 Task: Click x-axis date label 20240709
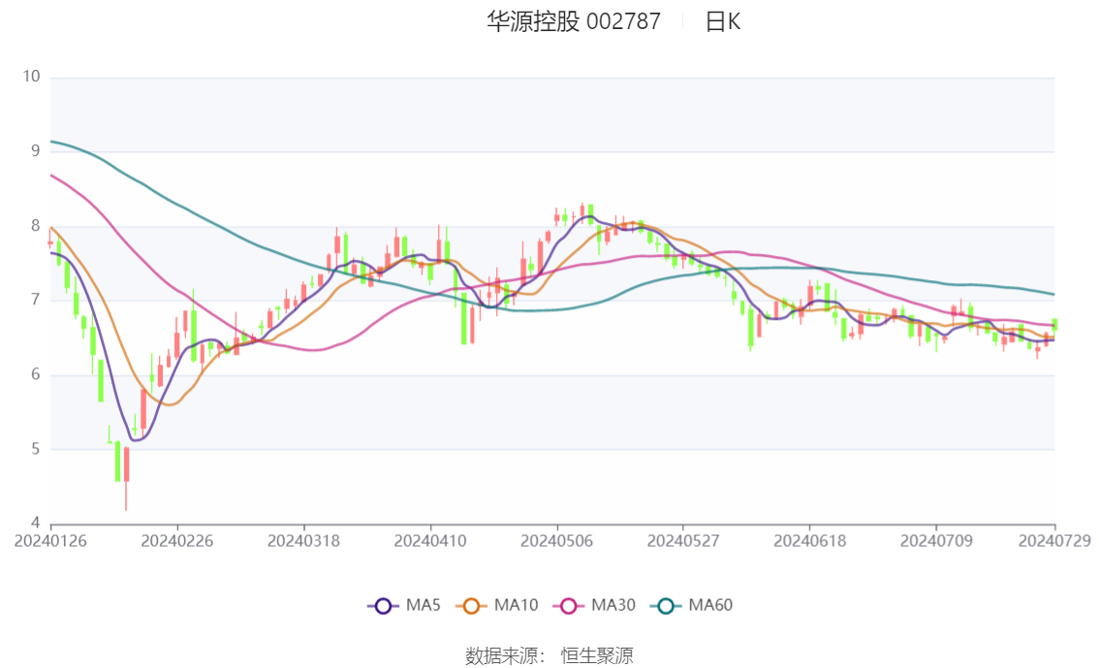[936, 541]
